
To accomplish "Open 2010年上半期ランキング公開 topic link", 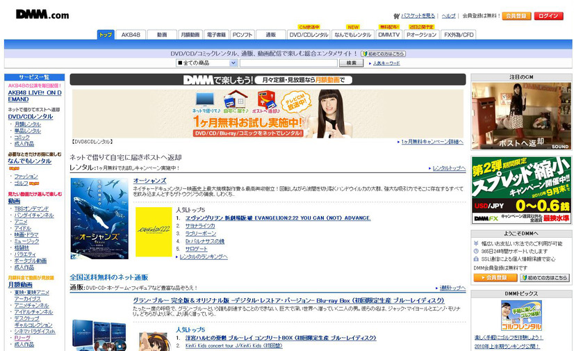I will 507,346.
